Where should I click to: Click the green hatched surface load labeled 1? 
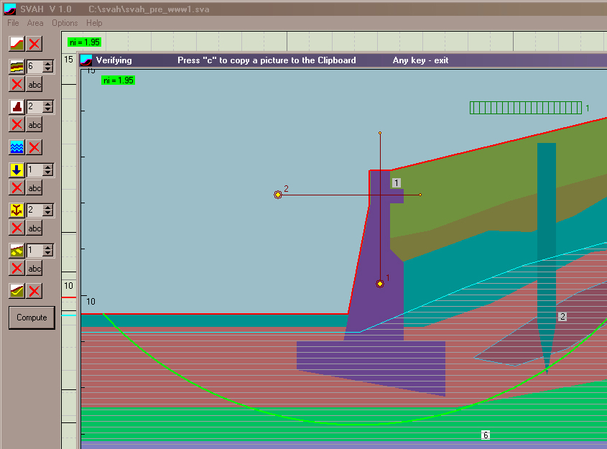point(526,108)
